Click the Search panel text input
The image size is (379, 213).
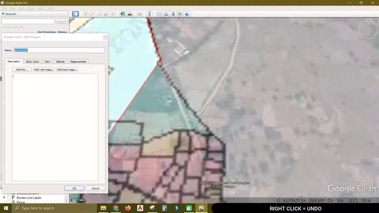click(28, 21)
